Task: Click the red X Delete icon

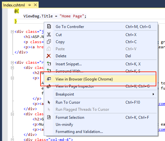Action: pyautogui.click(x=49, y=56)
